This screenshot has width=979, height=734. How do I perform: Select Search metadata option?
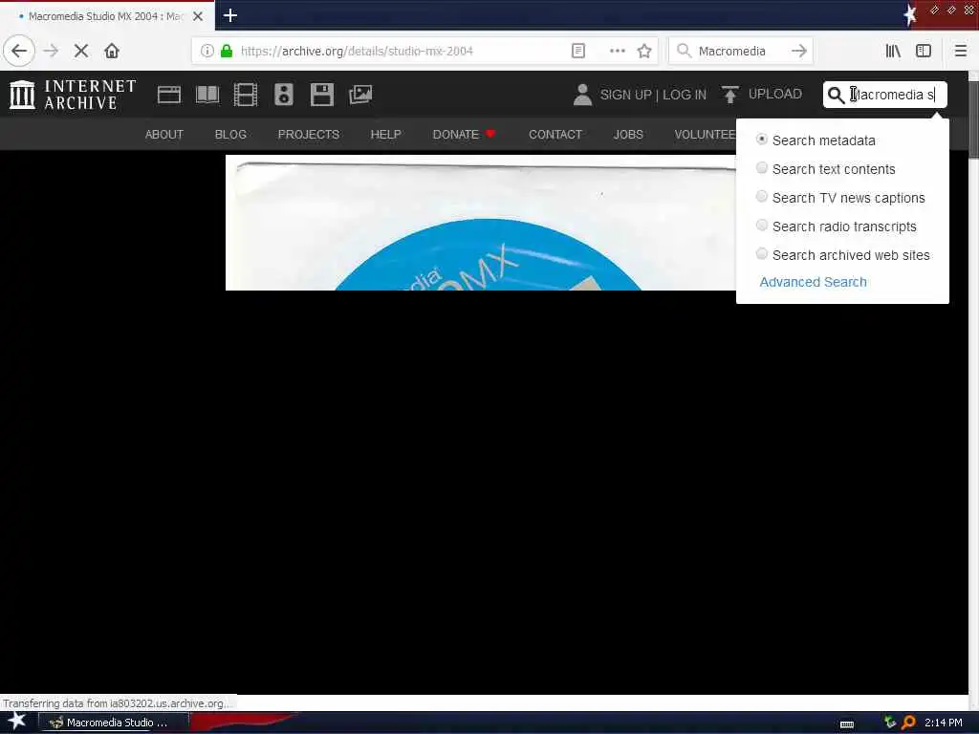[816, 140]
